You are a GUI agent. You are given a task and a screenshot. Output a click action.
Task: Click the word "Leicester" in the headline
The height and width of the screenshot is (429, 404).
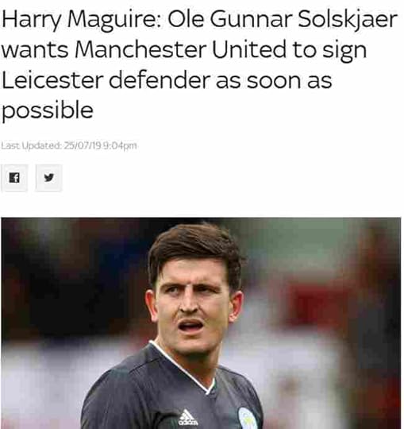coord(52,80)
